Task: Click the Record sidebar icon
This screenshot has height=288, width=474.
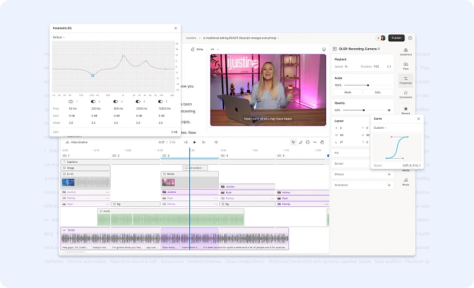Action: pos(406,110)
